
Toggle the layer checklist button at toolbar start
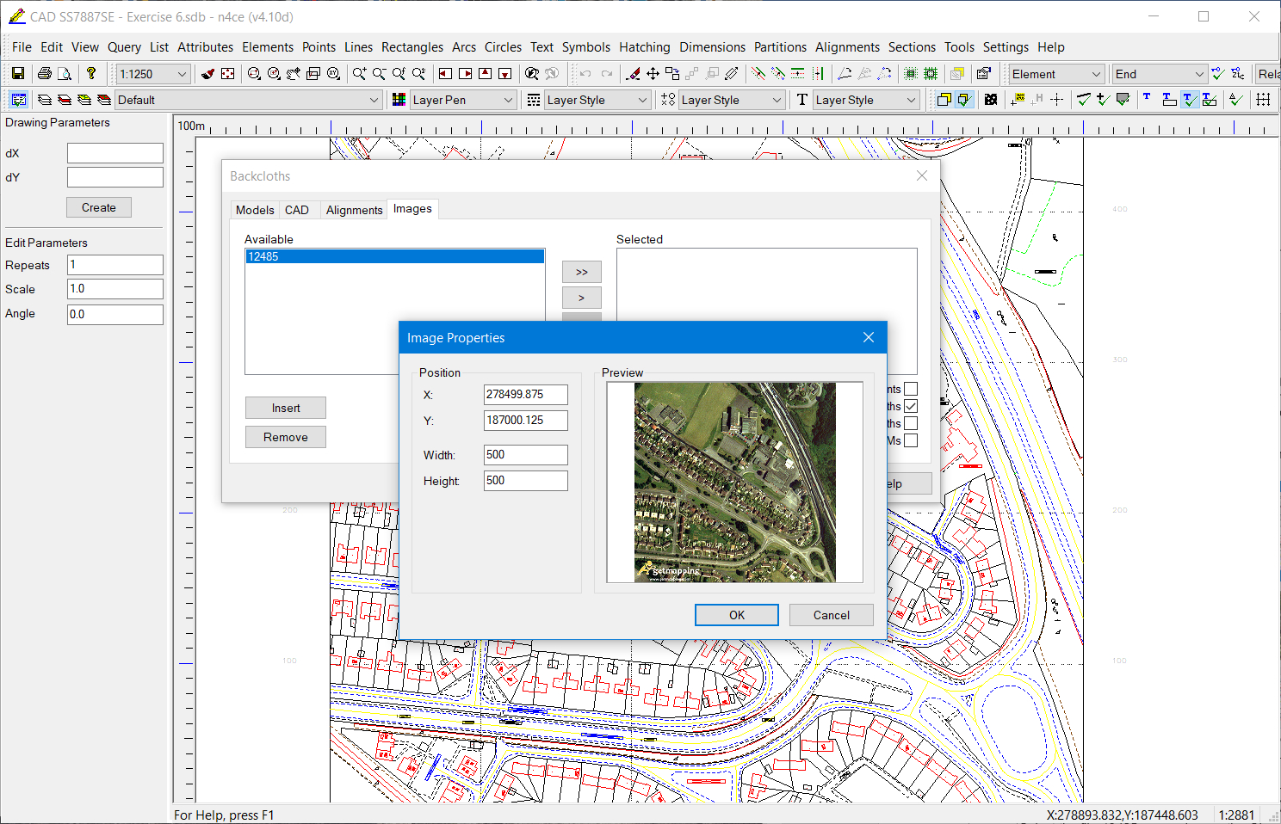18,100
